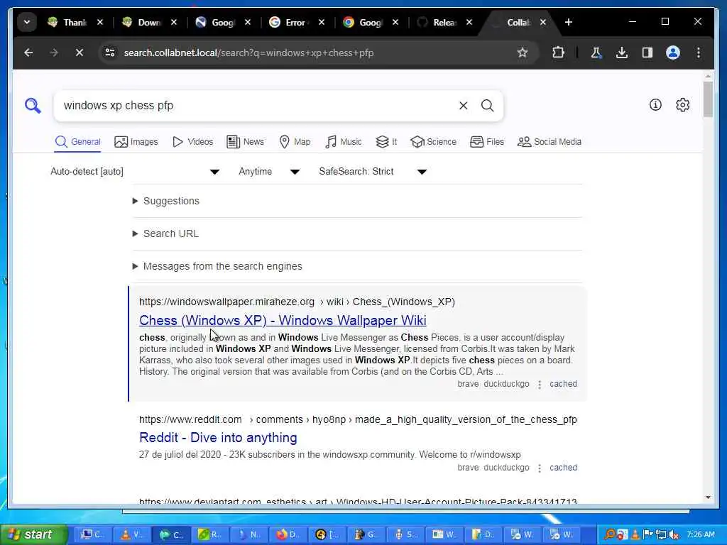The width and height of the screenshot is (727, 545).
Task: Open the Extensions puzzle icon
Action: 558,53
